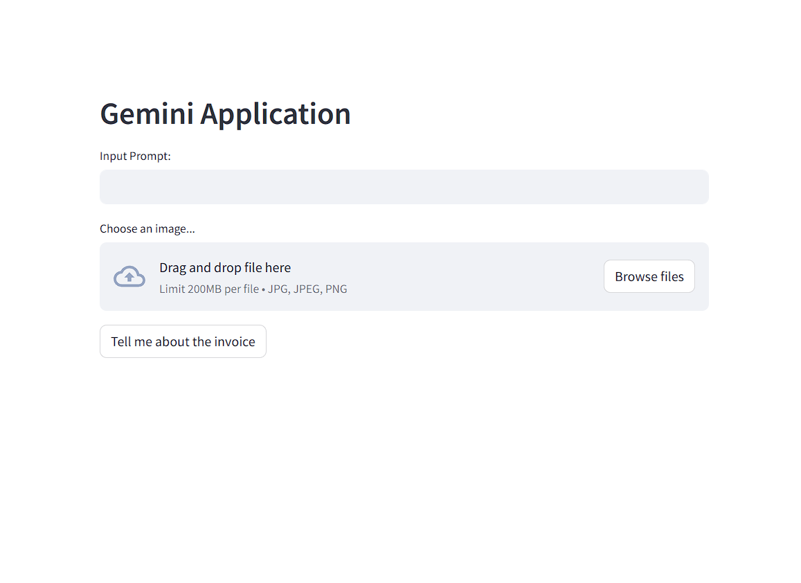This screenshot has height=583, width=801.
Task: Submit the invoice query button
Action: [183, 341]
